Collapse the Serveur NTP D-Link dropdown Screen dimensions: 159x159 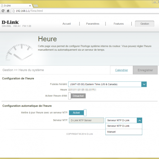(139, 120)
